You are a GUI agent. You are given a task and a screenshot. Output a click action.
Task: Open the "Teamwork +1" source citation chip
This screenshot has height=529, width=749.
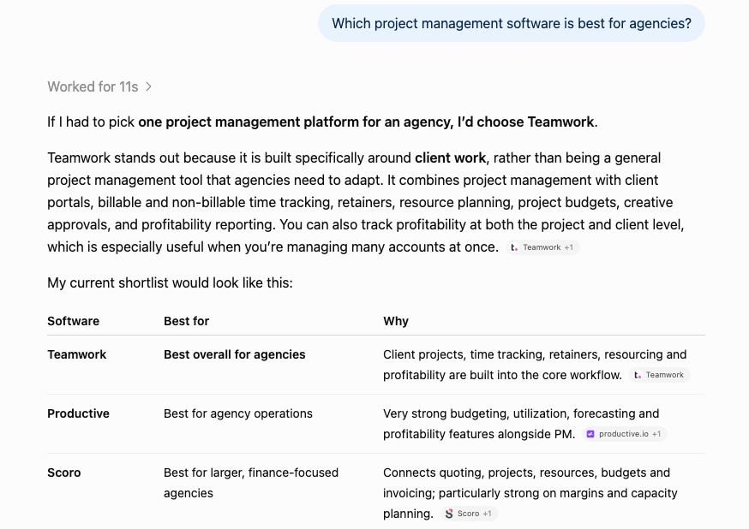pos(542,247)
